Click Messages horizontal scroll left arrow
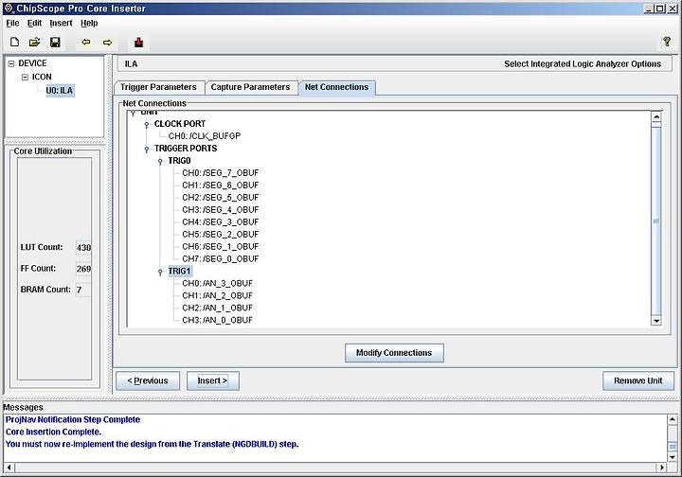682x477 pixels. 9,468
